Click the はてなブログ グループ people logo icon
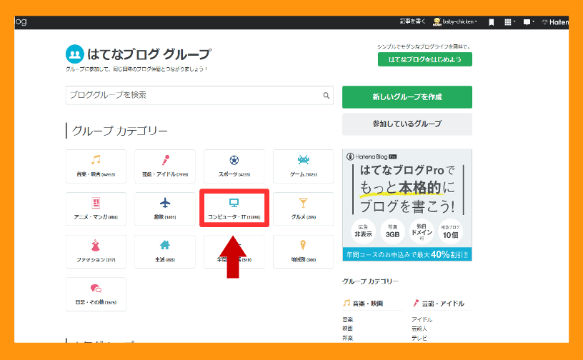Viewport: 583px width, 360px height. click(75, 54)
